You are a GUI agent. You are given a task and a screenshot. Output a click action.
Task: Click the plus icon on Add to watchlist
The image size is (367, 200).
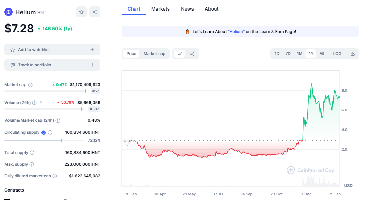point(92,50)
